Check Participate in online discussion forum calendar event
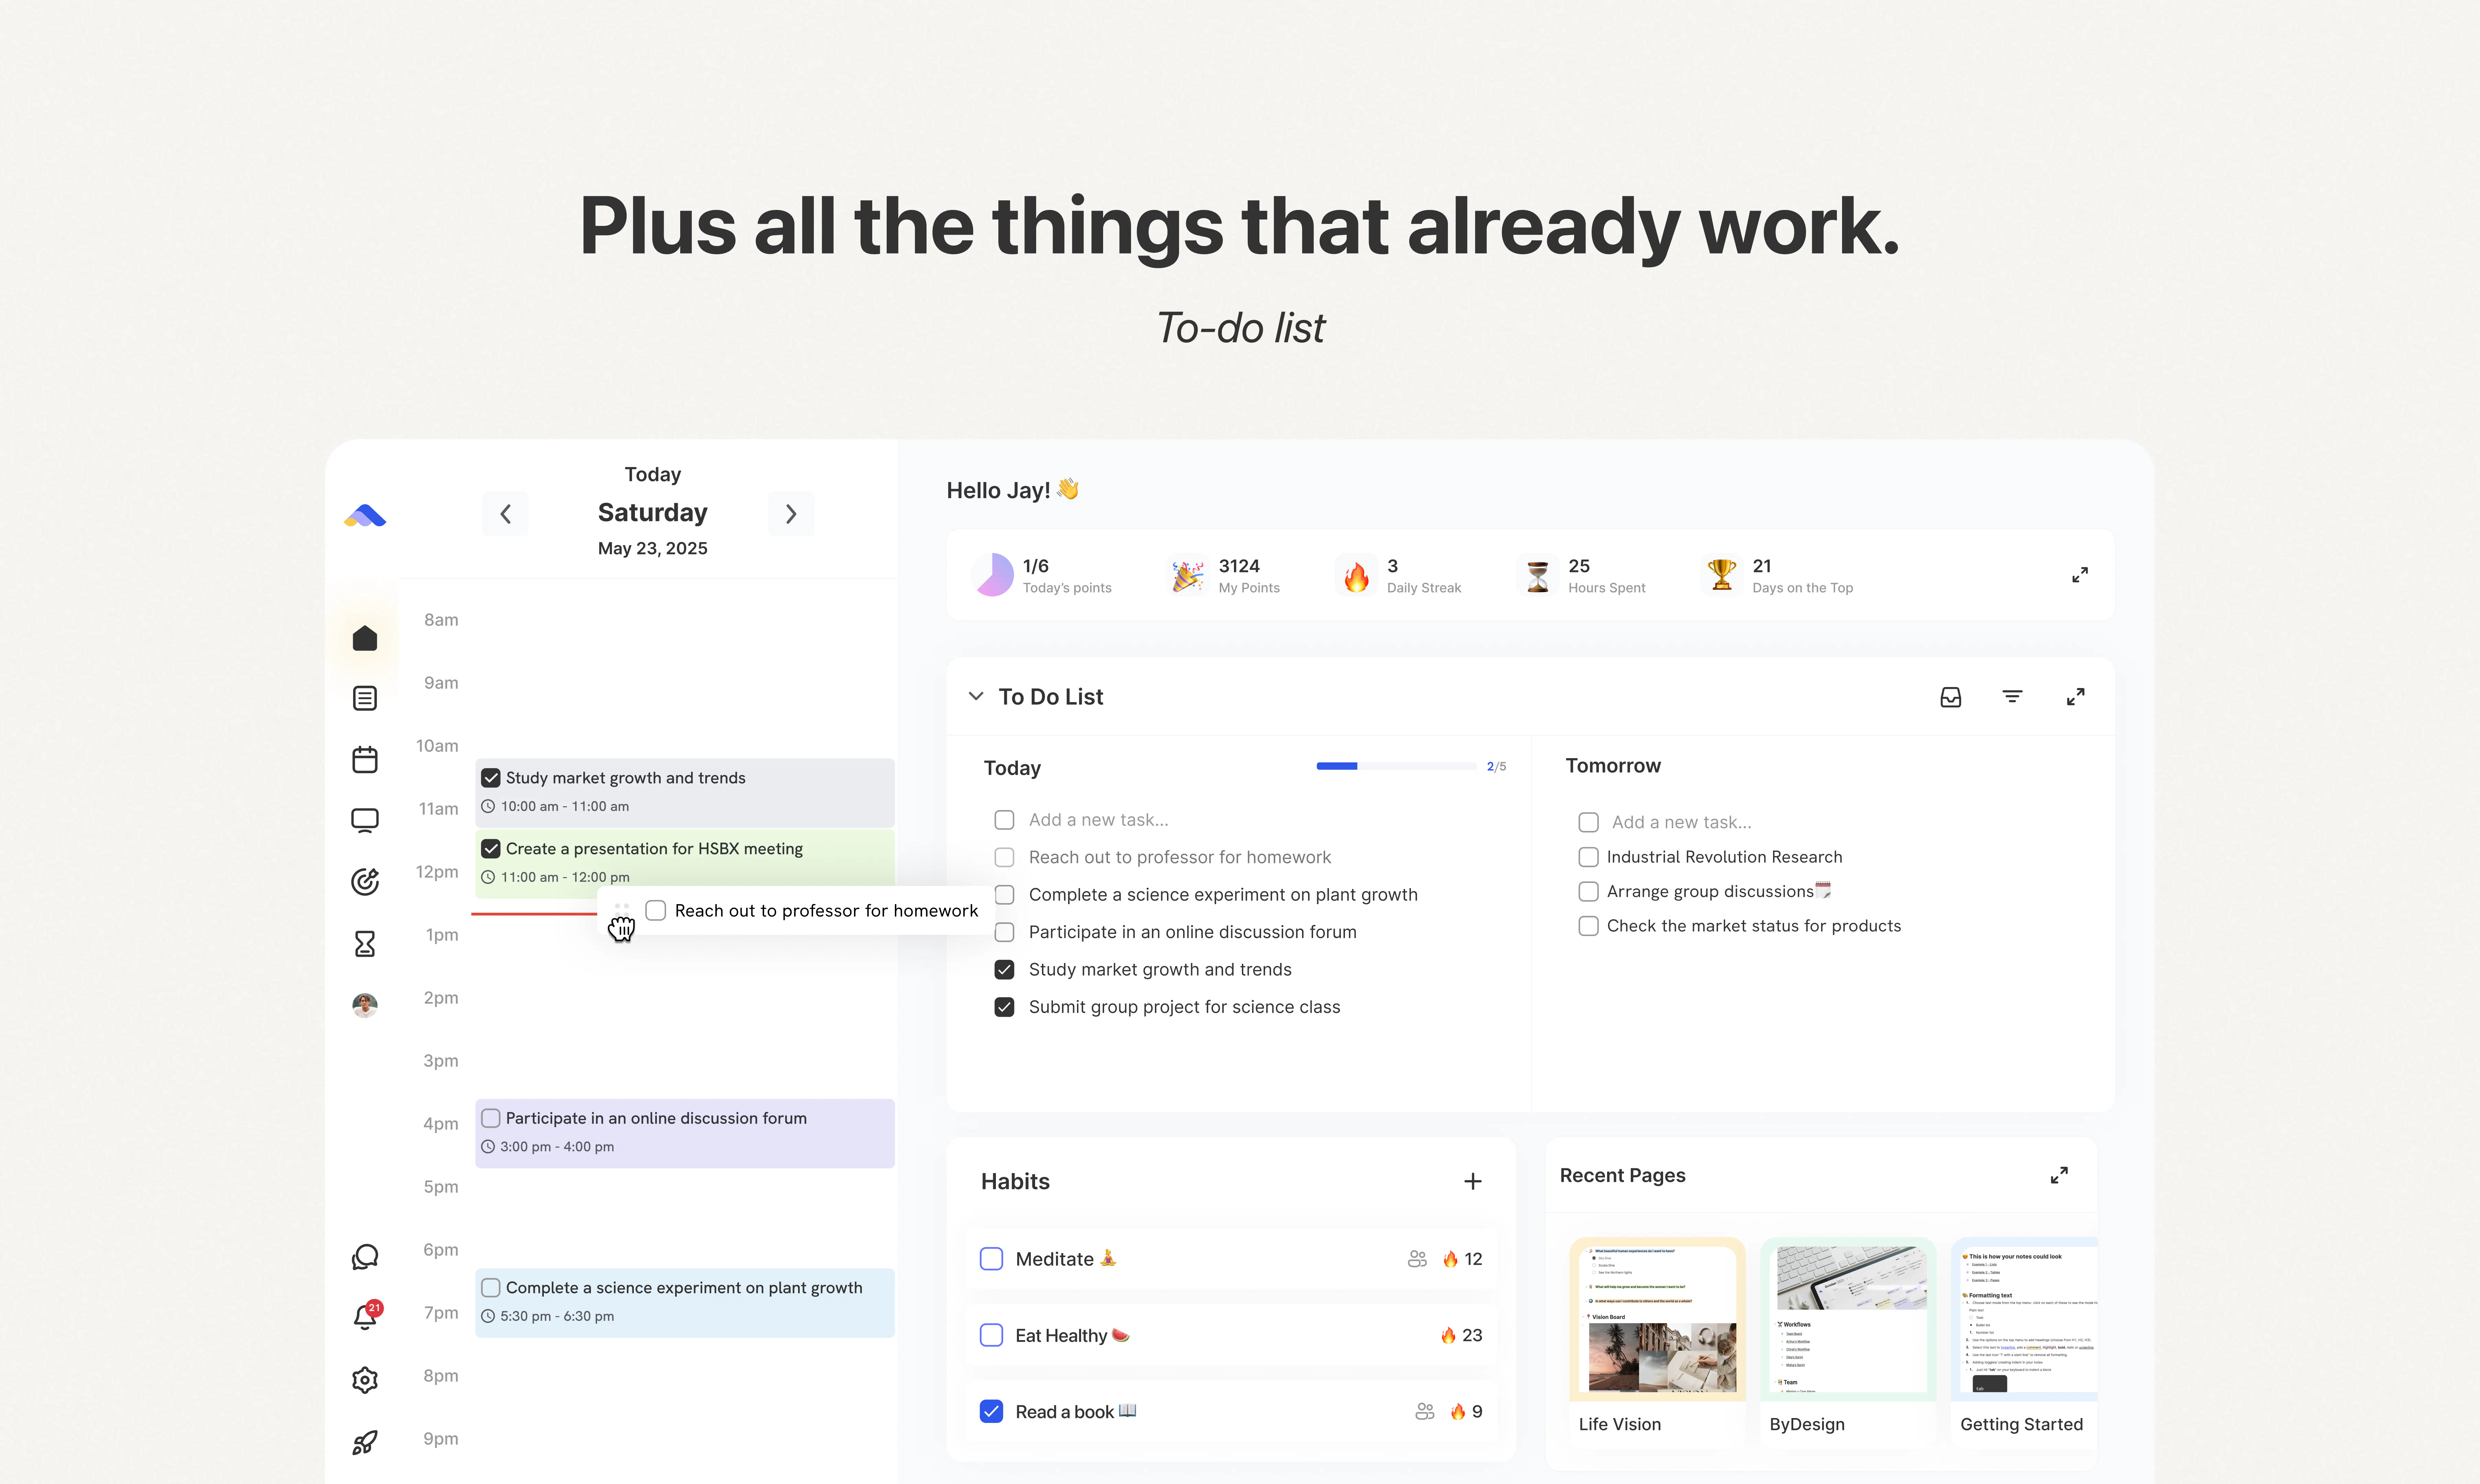 pos(491,1118)
